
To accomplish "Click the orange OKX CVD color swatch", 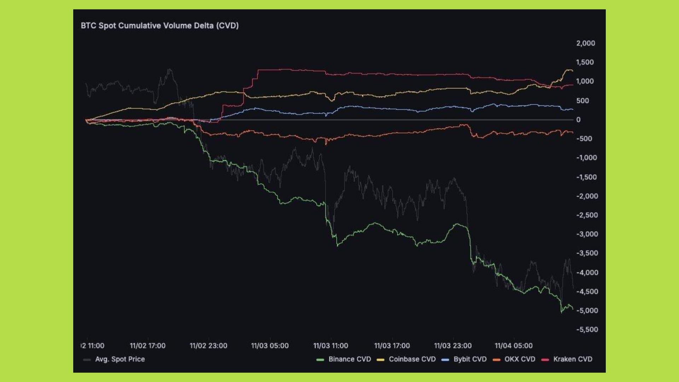I will point(496,360).
